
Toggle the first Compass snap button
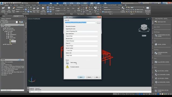tap(48, 8)
